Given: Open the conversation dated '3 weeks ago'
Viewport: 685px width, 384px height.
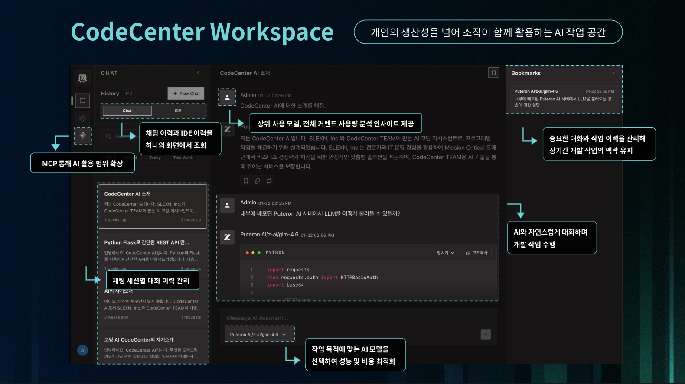Looking at the screenshot, I should click(x=153, y=304).
